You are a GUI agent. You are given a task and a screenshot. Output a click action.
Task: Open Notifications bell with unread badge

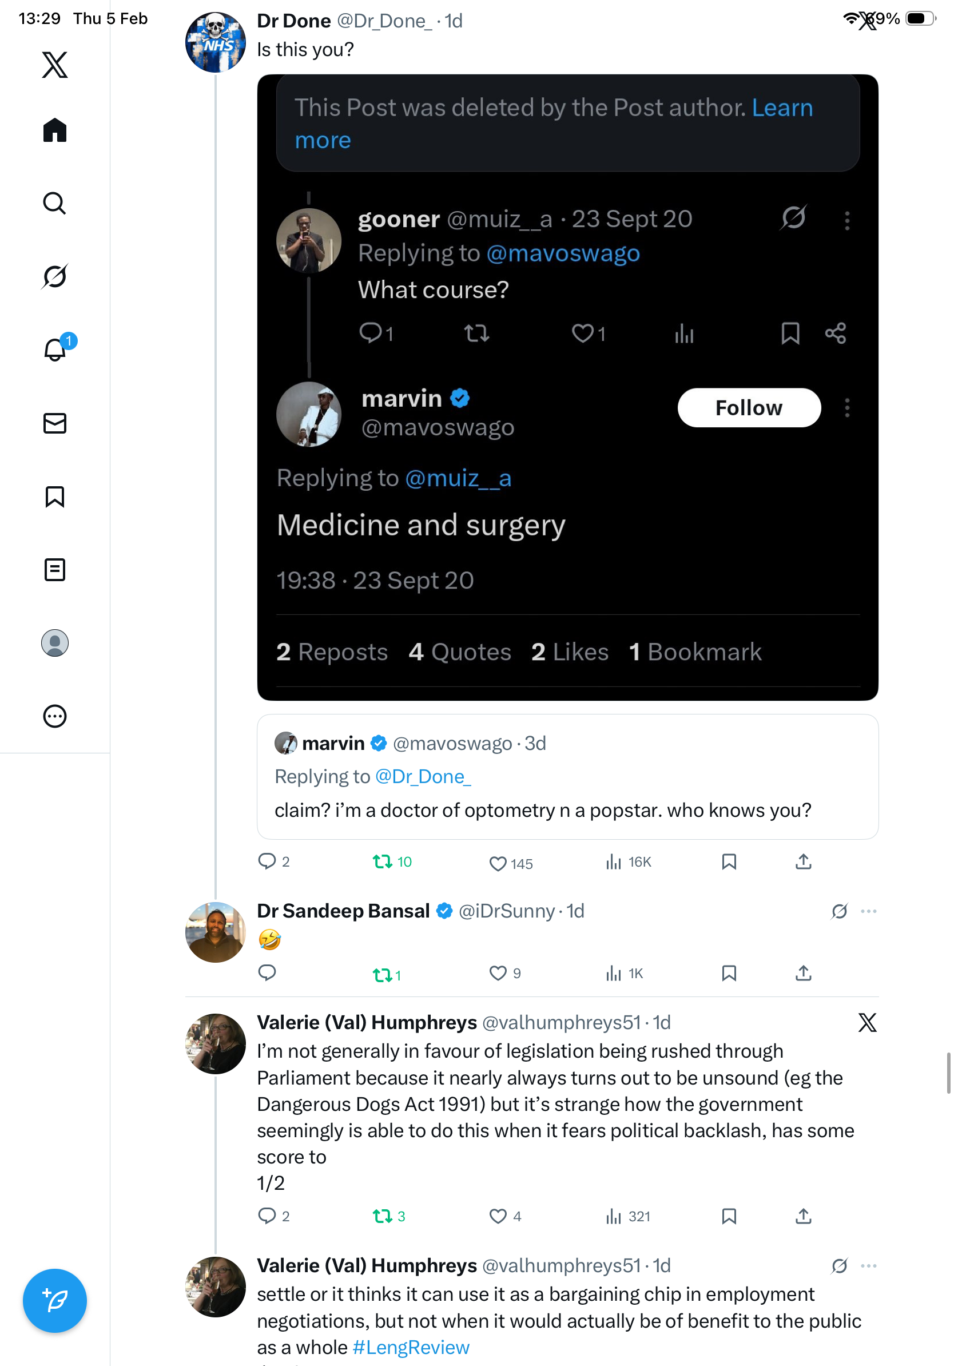pyautogui.click(x=55, y=350)
